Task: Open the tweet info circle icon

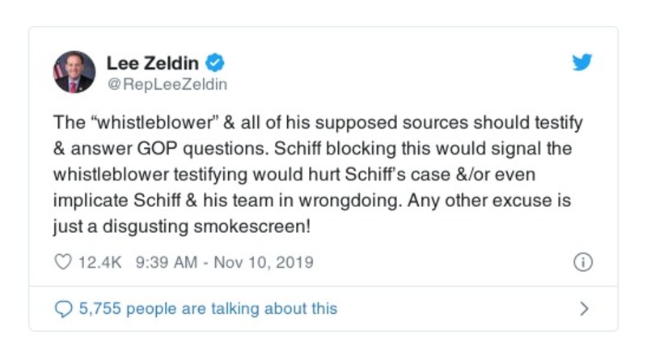Action: [582, 262]
